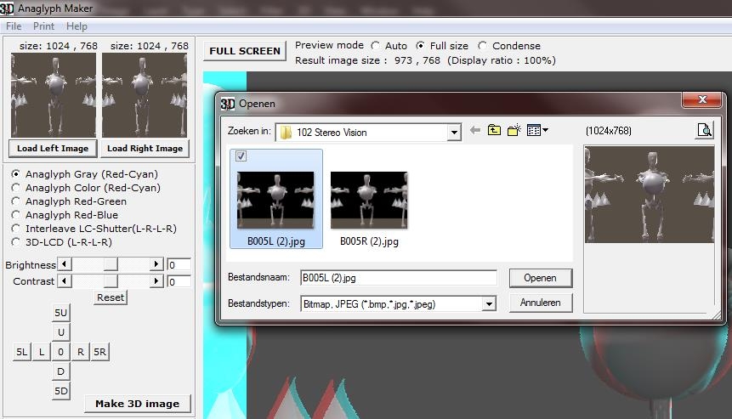Viewport: 732px width, 419px height.
Task: Click the Brightness slider thumb
Action: coord(111,265)
